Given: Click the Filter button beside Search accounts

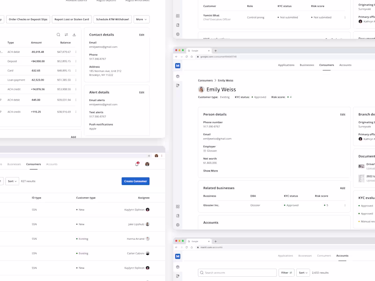Looking at the screenshot, I should click(x=286, y=273).
